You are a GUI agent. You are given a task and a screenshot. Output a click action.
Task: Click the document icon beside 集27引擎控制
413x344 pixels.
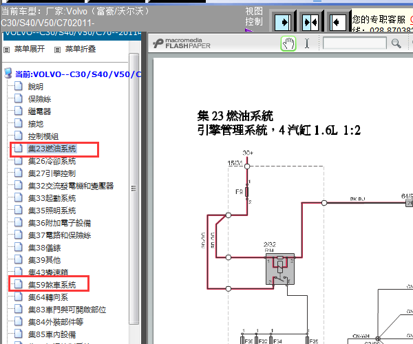(18, 173)
